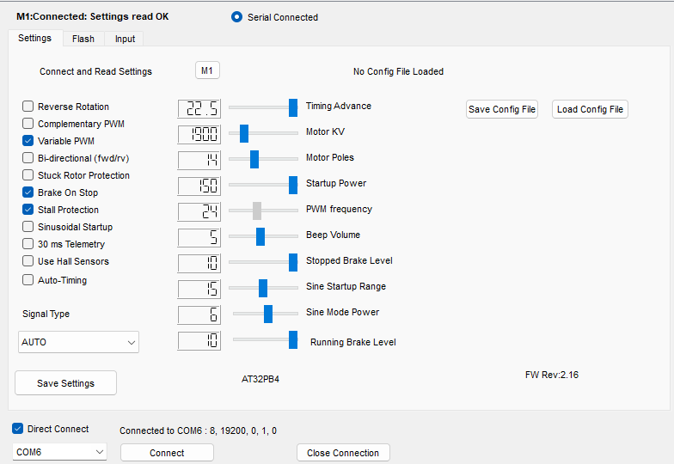Select the Serial Connected radio button
The image size is (674, 464).
coord(237,17)
